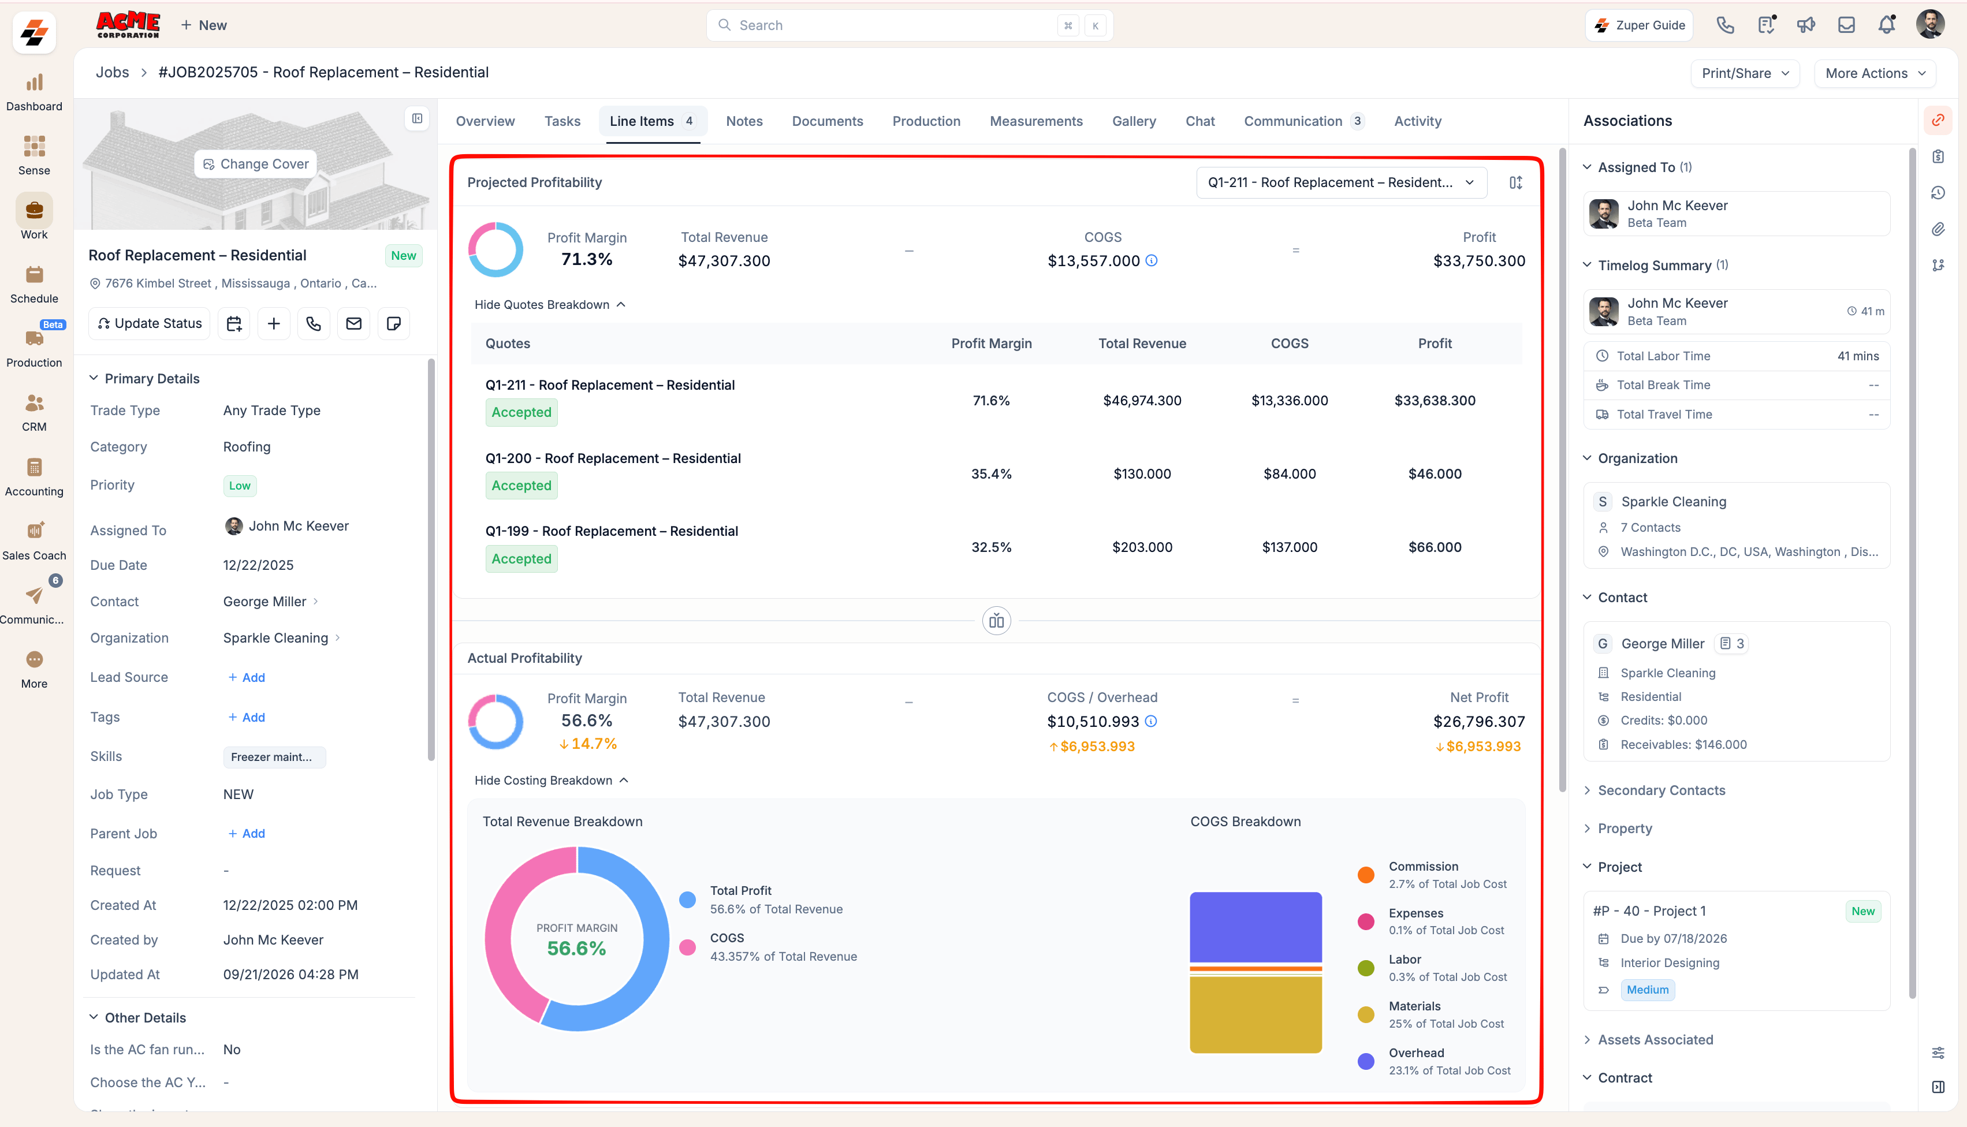Image resolution: width=1967 pixels, height=1127 pixels.
Task: Toggle the left details panel collapse icon
Action: point(417,118)
